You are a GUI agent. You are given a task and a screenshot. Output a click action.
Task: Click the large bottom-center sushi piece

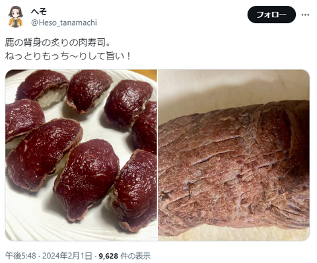pyautogui.click(x=87, y=178)
